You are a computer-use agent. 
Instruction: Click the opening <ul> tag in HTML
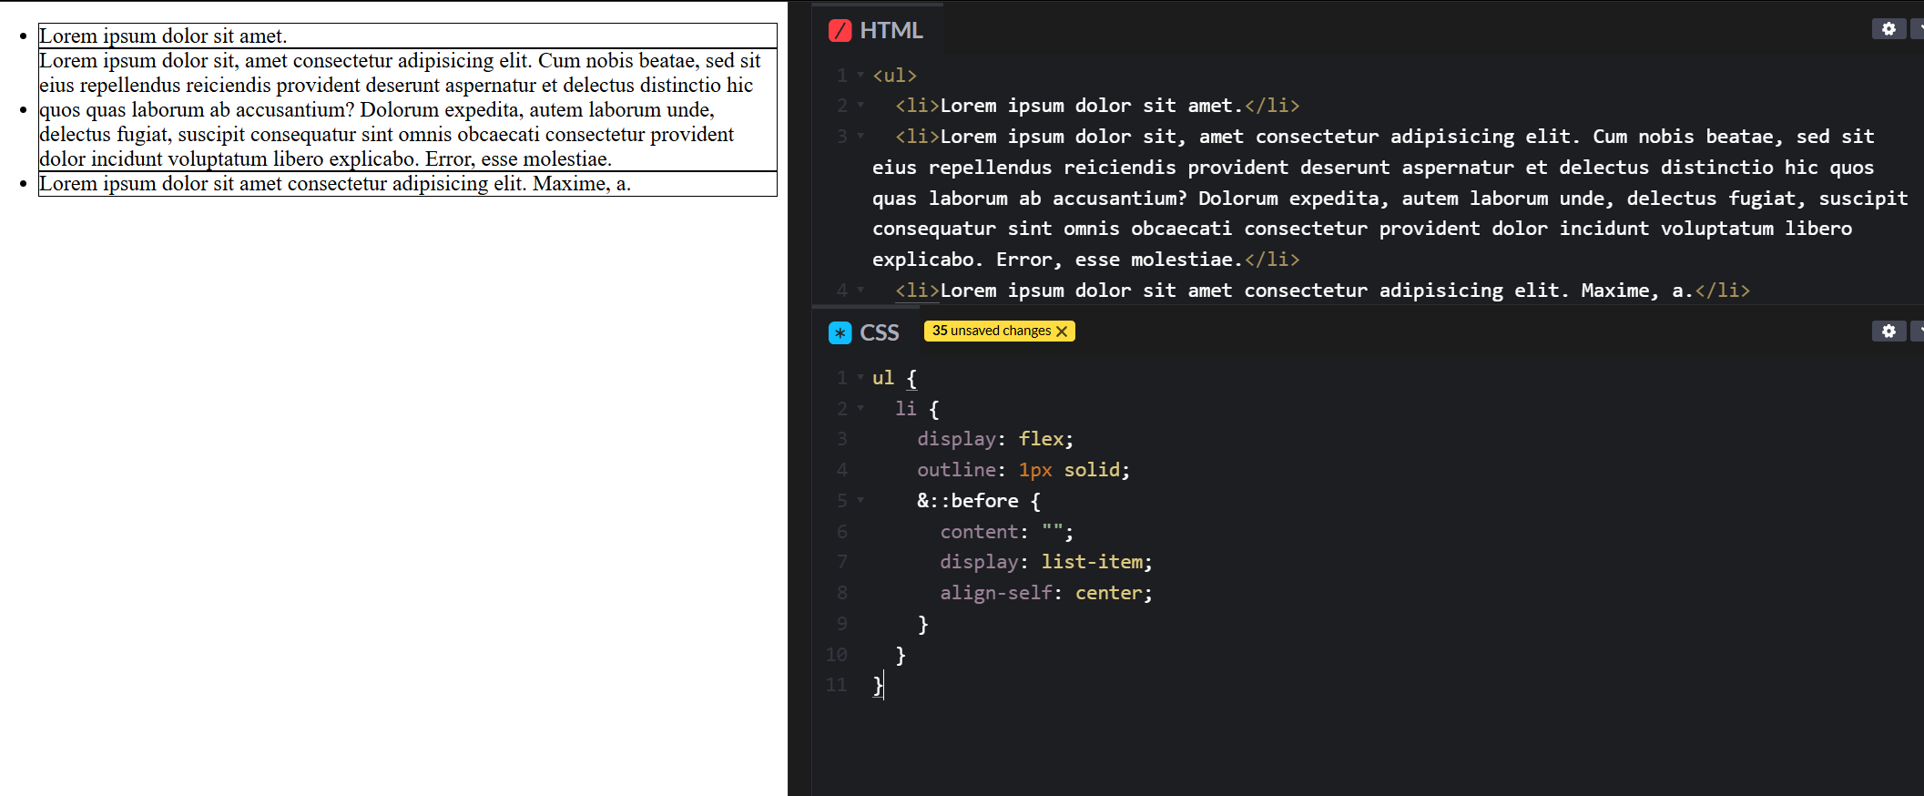894,76
